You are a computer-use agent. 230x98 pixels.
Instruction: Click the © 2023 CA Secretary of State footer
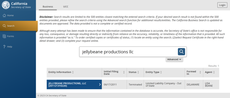click(52, 95)
